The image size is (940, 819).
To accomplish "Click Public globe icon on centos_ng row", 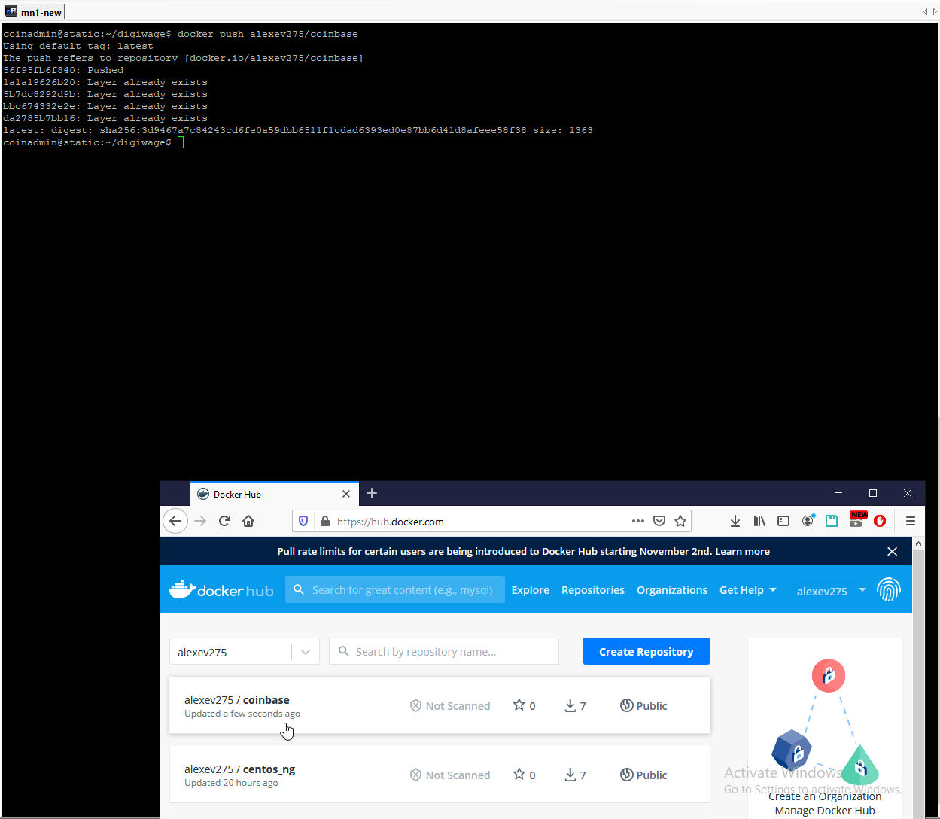I will coord(626,775).
